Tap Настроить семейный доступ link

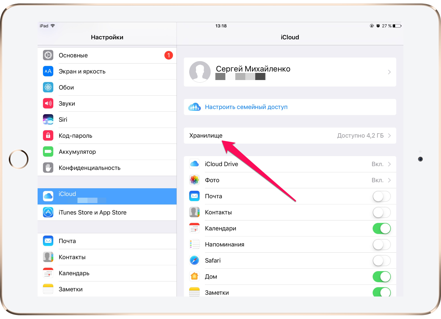(x=246, y=107)
